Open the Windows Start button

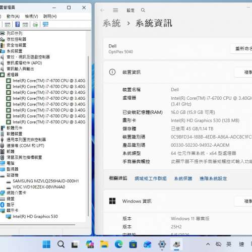click(x=46, y=244)
